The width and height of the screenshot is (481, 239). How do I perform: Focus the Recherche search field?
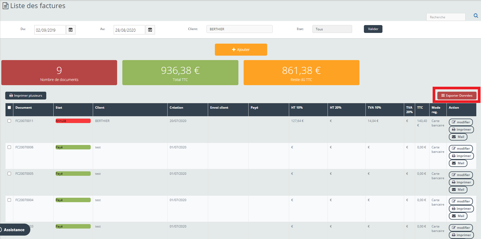[445, 17]
